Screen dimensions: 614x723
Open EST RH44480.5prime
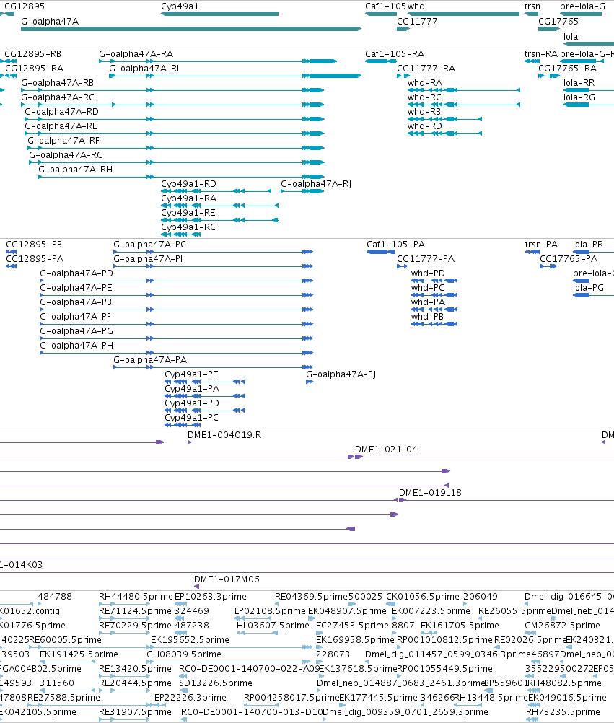[x=136, y=597]
